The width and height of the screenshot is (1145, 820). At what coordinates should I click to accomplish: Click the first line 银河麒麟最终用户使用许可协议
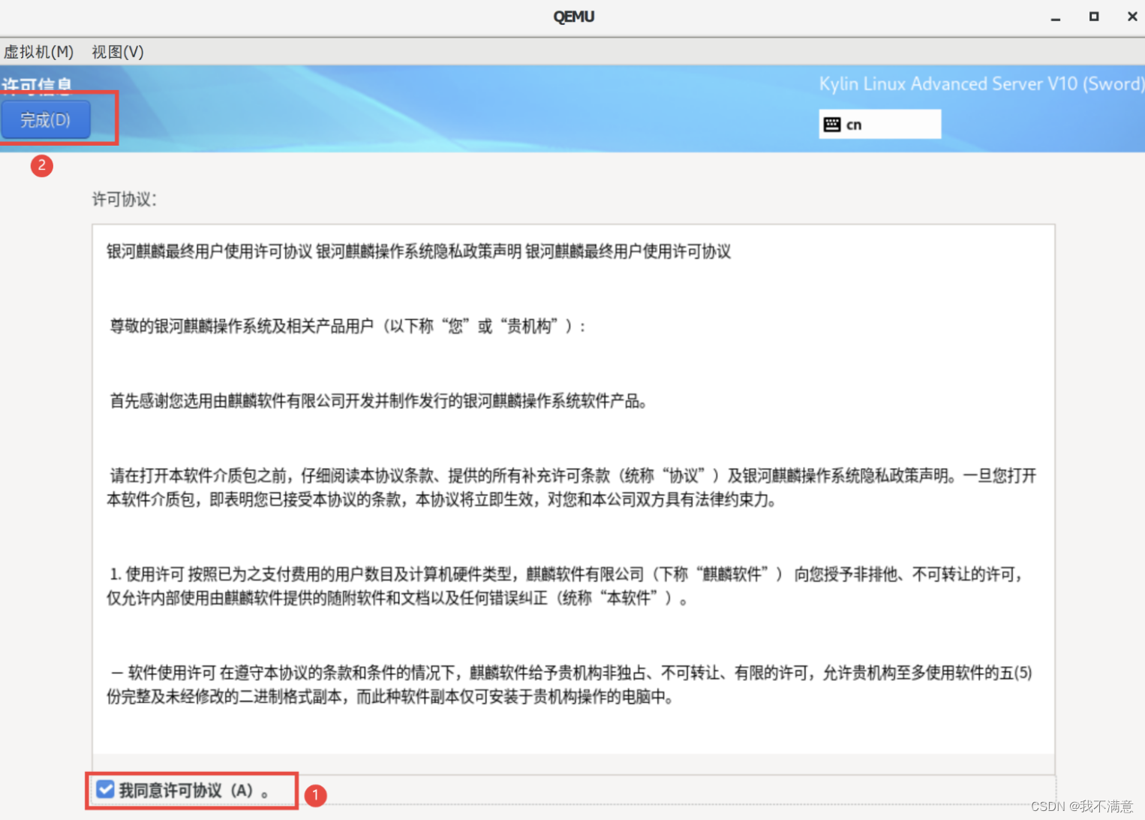tap(419, 252)
